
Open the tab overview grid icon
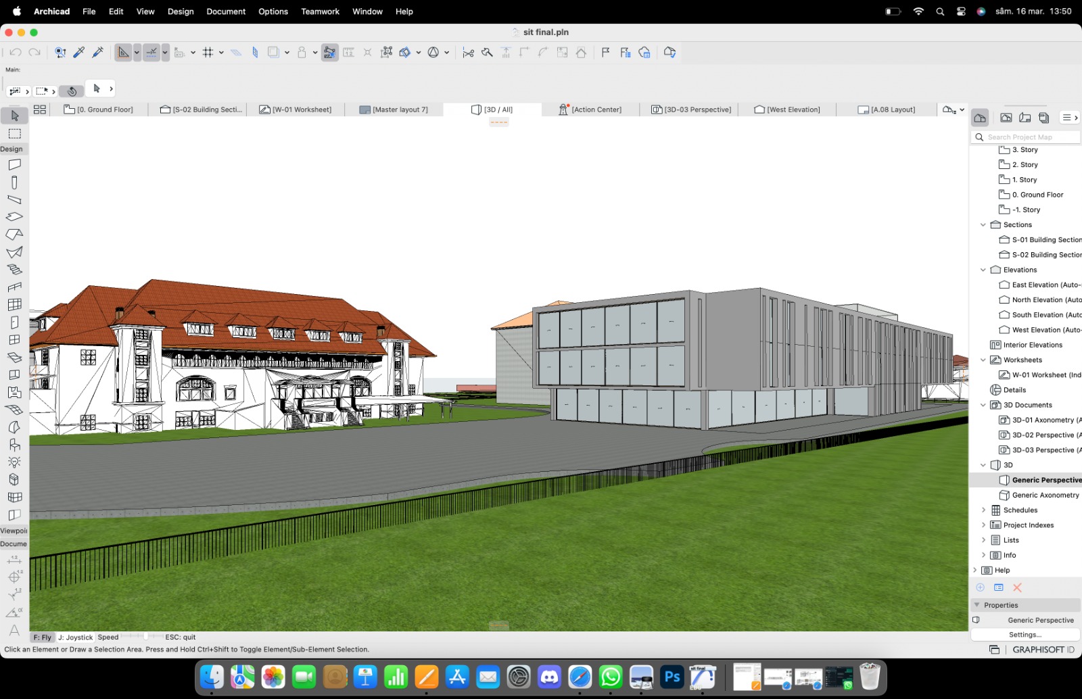coord(40,110)
